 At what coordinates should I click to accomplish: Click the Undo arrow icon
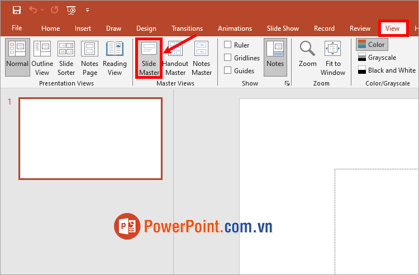coord(33,10)
